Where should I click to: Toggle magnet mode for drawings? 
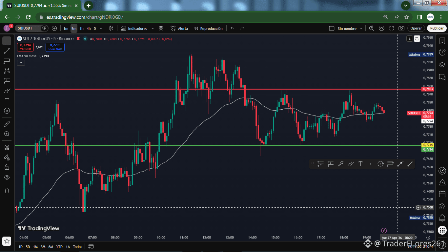(7, 147)
